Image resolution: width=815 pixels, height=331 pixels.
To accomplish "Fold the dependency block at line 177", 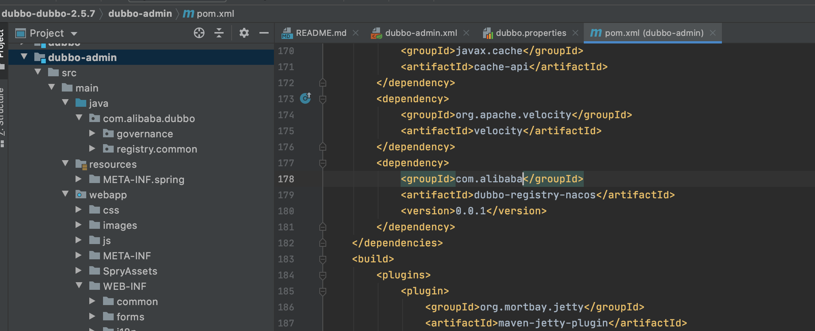I will click(x=322, y=163).
